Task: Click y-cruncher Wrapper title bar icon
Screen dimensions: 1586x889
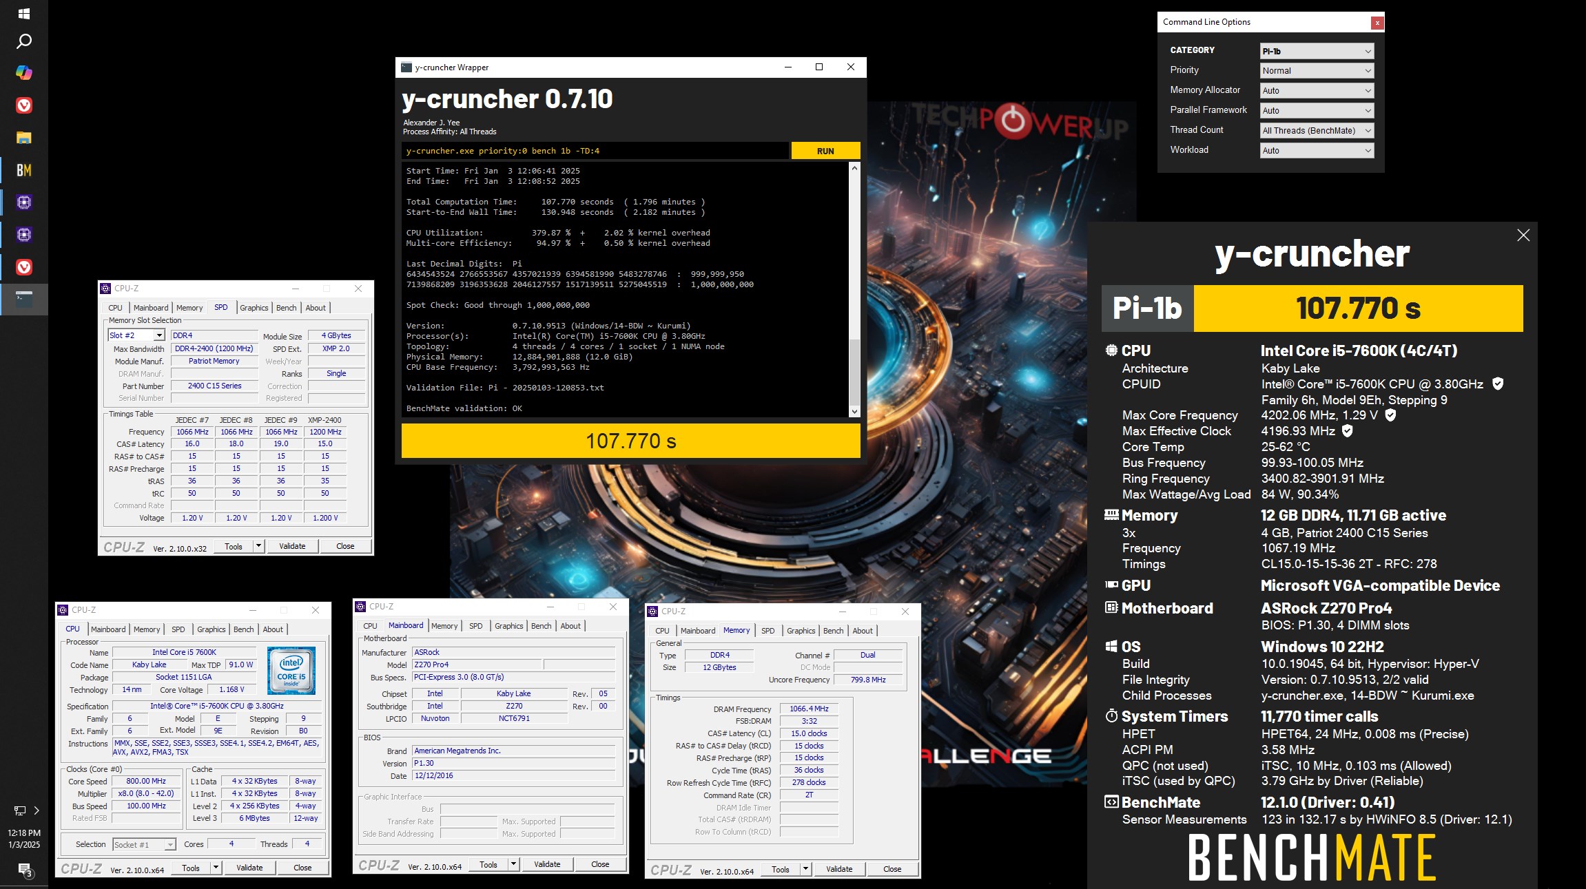Action: (x=406, y=67)
